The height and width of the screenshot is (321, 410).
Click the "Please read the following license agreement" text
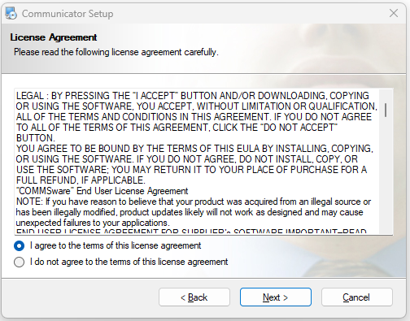(x=116, y=52)
